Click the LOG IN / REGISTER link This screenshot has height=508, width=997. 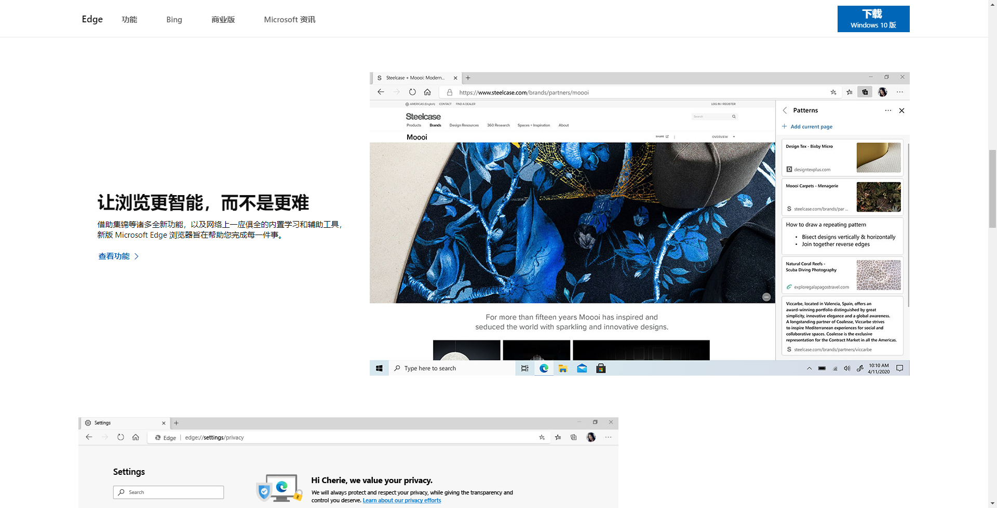[723, 104]
